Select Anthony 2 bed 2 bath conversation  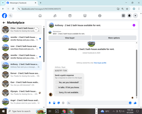(21, 66)
